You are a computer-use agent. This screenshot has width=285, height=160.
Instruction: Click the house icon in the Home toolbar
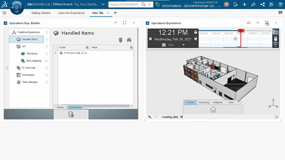click(x=213, y=110)
